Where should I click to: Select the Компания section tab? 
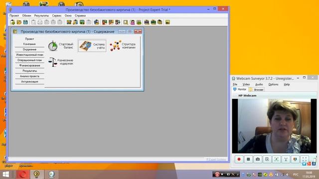click(x=29, y=44)
